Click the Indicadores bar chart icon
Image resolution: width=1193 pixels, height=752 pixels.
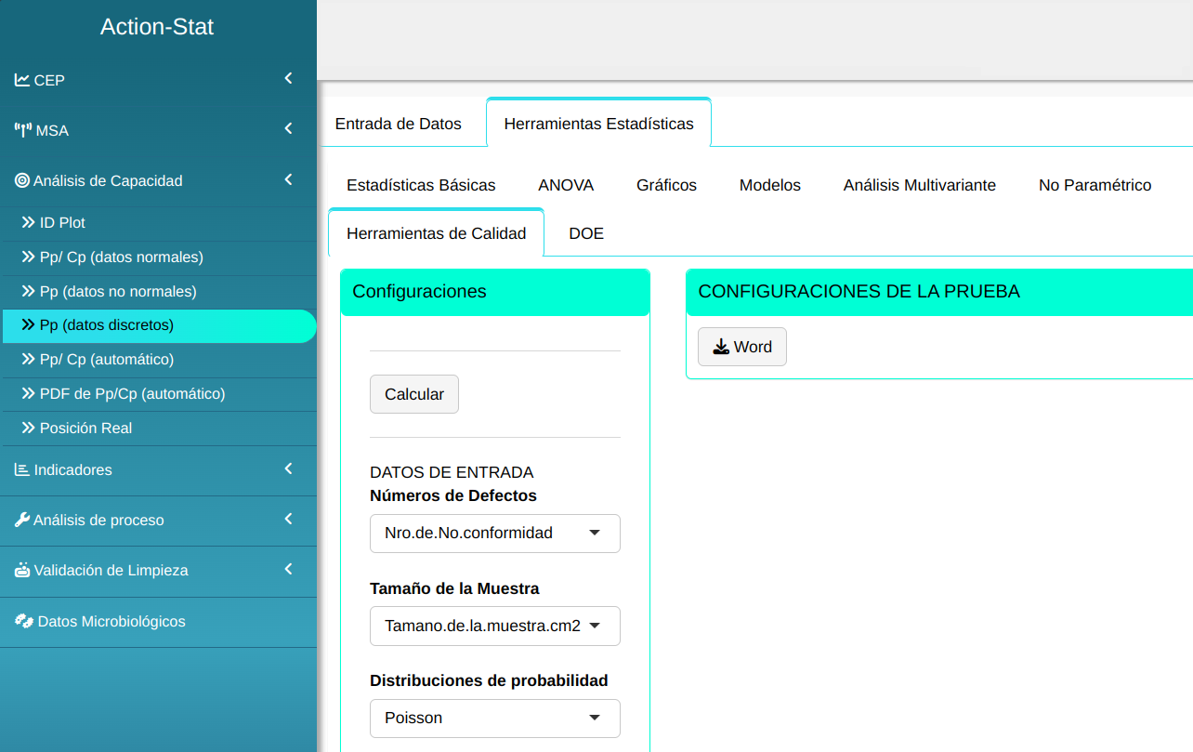(22, 469)
